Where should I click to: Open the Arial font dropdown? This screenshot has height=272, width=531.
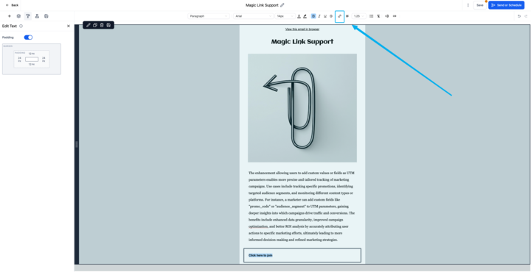click(253, 16)
